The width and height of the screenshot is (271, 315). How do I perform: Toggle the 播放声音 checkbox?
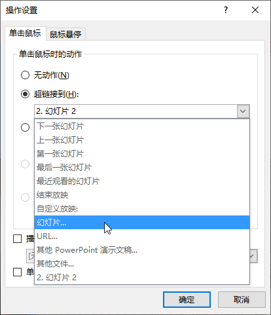(17, 238)
